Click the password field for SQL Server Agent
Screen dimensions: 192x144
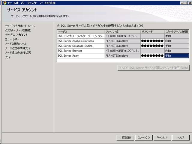coord(152,56)
